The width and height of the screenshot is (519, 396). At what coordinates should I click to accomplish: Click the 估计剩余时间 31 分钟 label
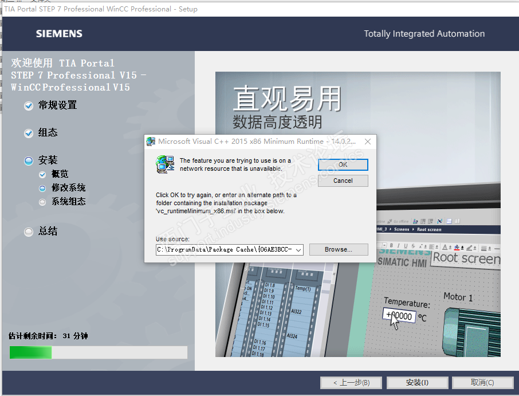coord(48,336)
